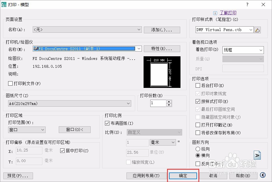
Task: Open the 了解打印 link
Action: [228, 13]
